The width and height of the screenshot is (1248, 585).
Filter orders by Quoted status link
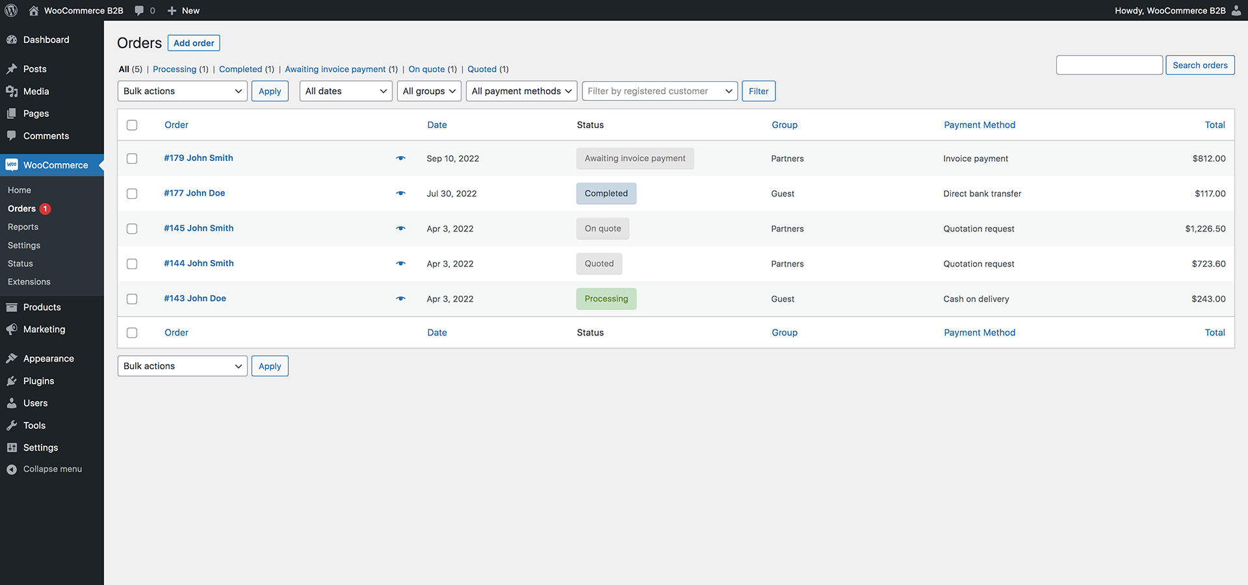pyautogui.click(x=482, y=69)
